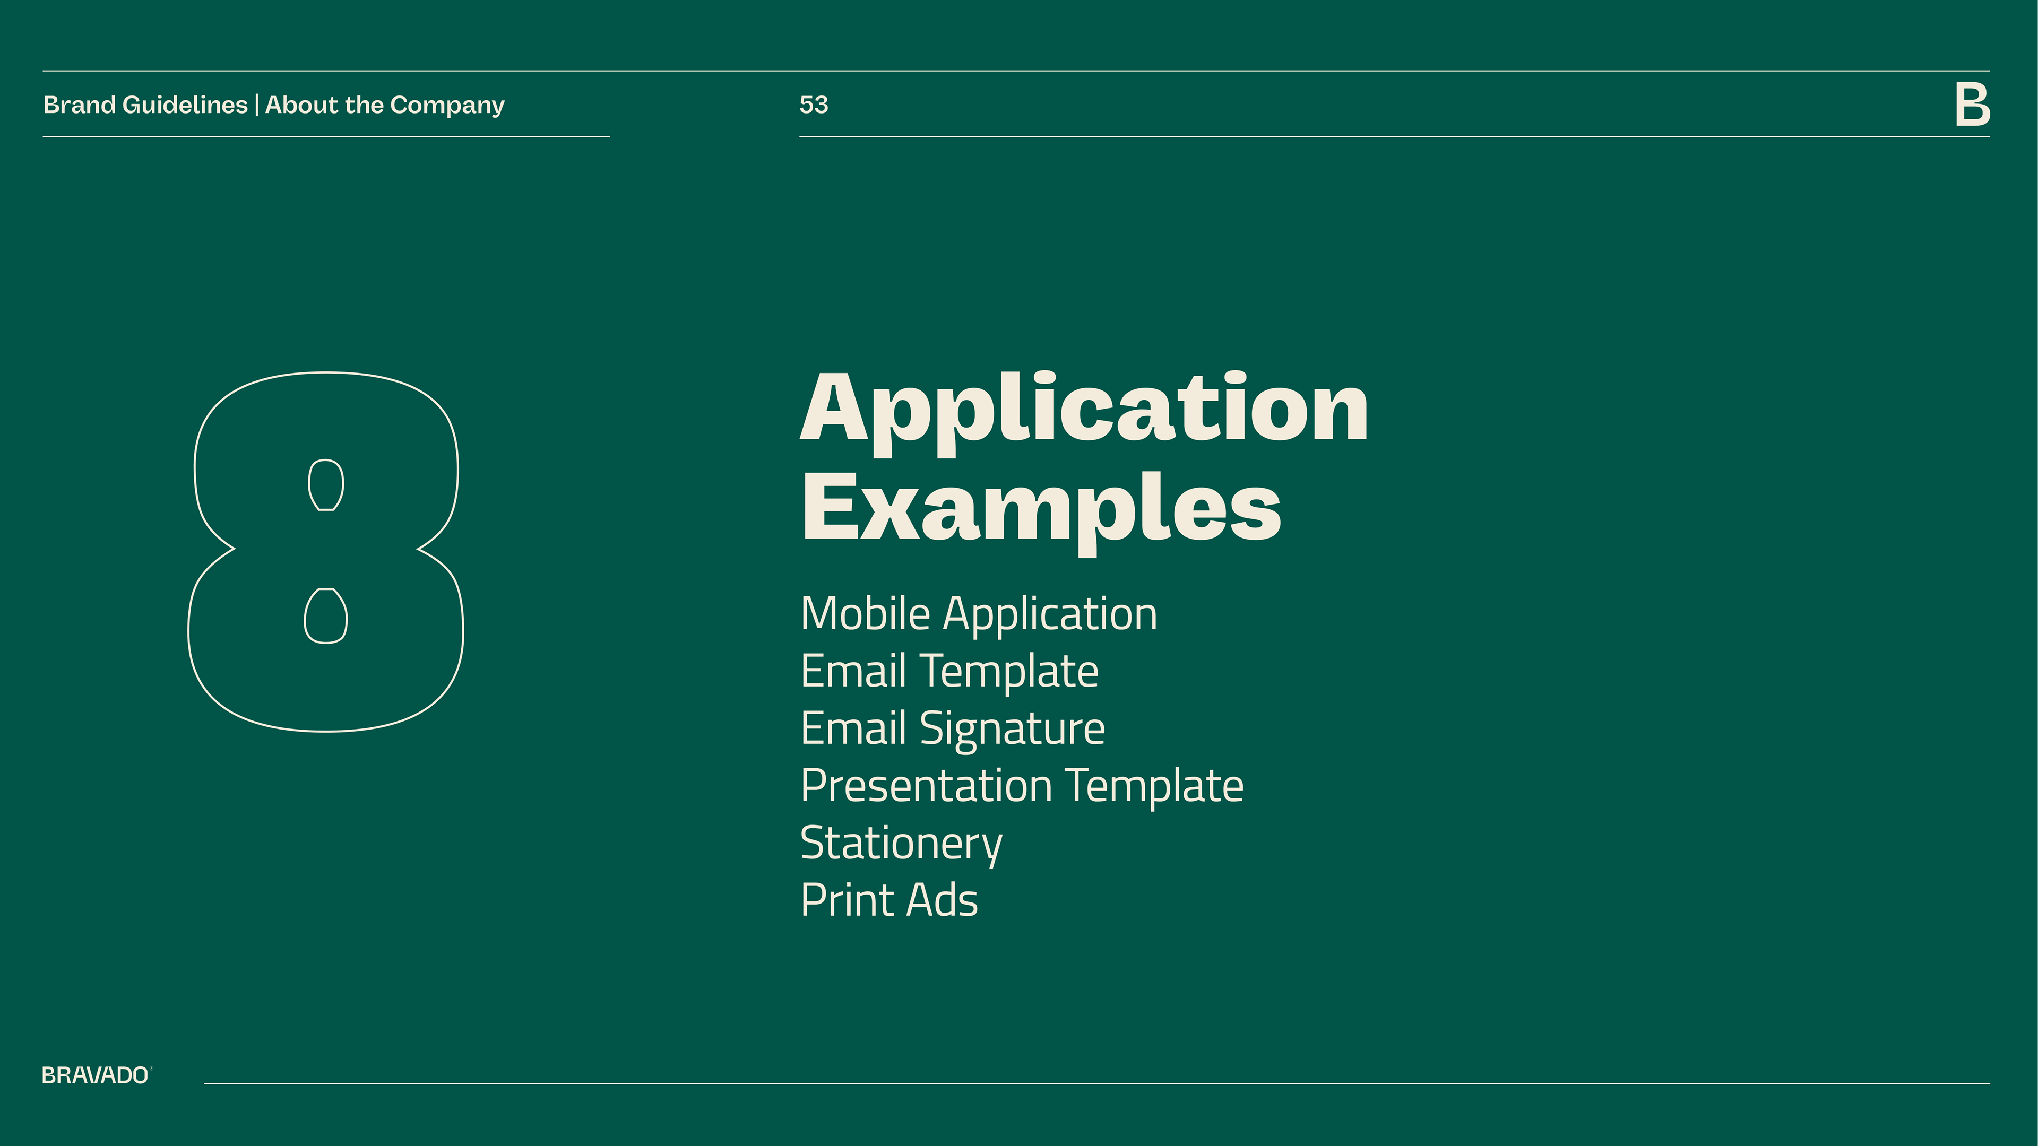Image resolution: width=2038 pixels, height=1146 pixels.
Task: Click the upper hole of the 8
Action: tap(325, 485)
